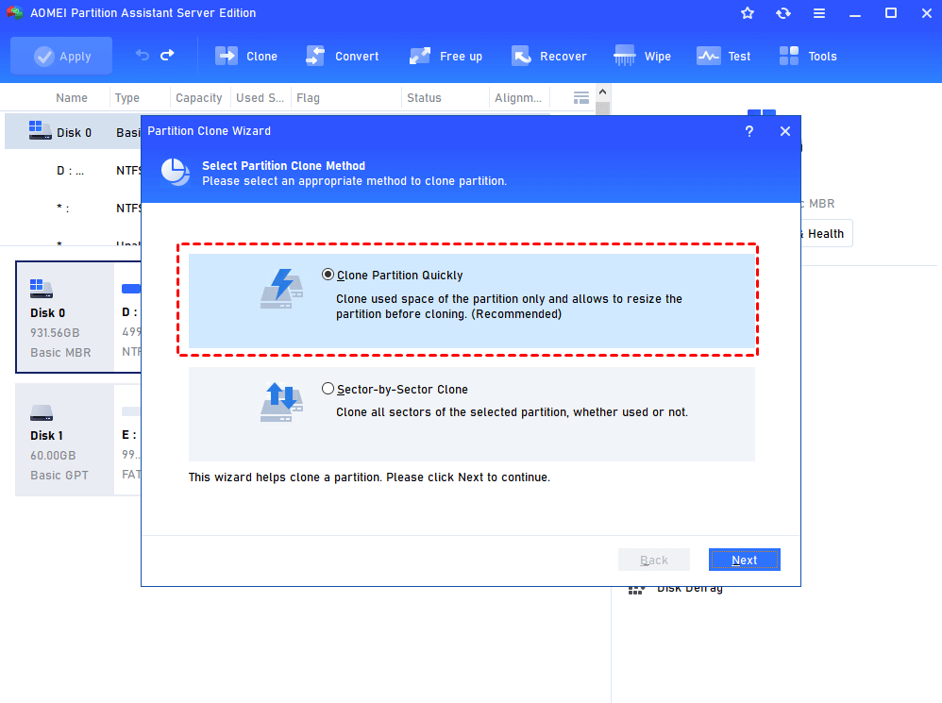Sort by Used Space column header
The image size is (942, 703).
[260, 97]
